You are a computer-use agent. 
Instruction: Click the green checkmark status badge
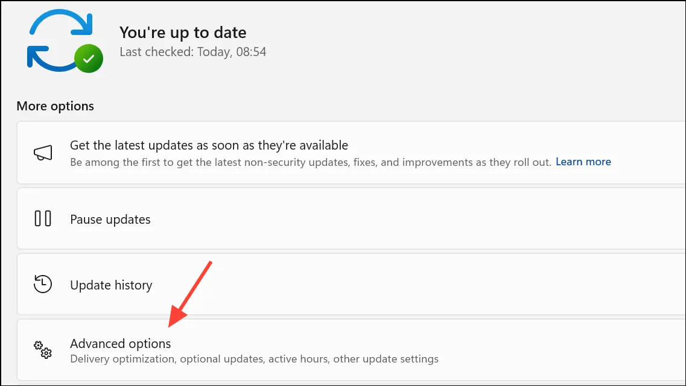89,59
